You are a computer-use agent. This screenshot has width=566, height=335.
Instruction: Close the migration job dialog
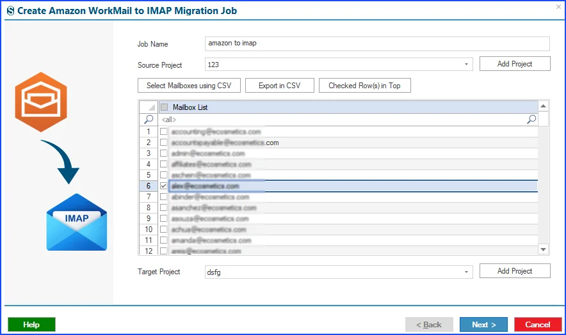(558, 6)
